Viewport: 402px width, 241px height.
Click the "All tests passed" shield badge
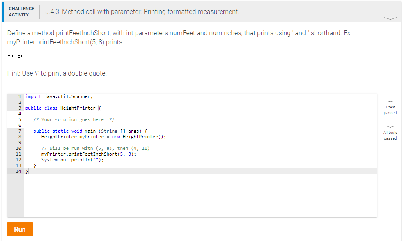[x=390, y=124]
